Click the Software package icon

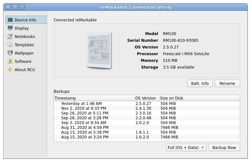pyautogui.click(x=10, y=61)
